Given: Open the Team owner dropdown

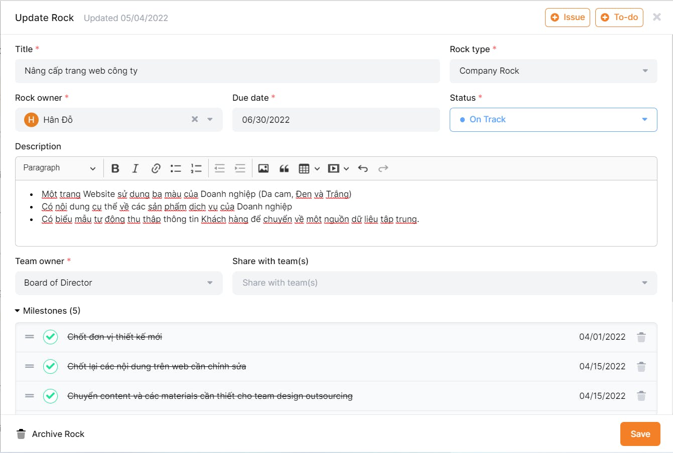Looking at the screenshot, I should coord(118,283).
